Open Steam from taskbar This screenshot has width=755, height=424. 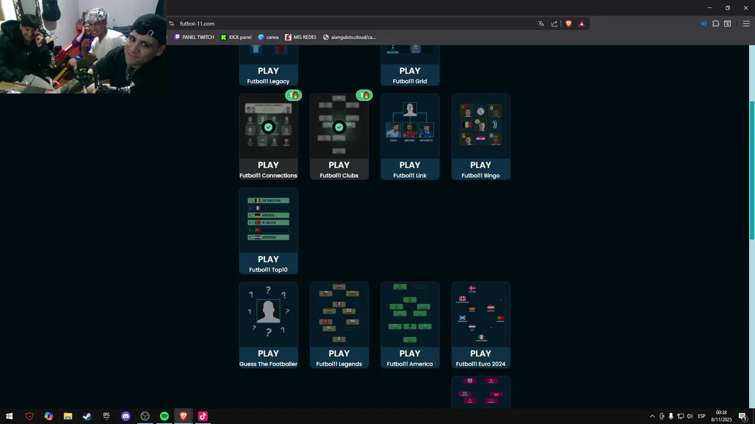click(x=87, y=416)
